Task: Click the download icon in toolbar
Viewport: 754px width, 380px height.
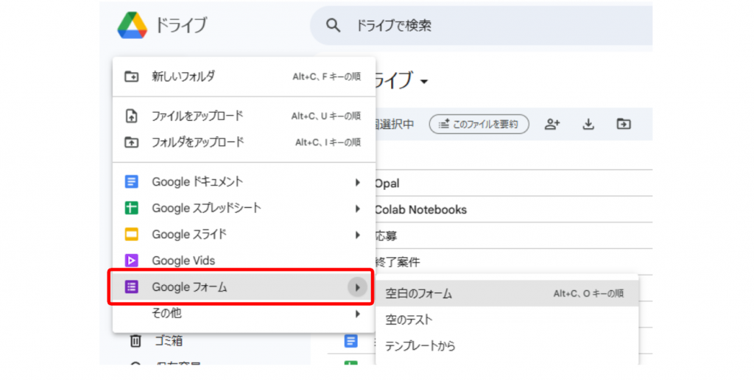Action: [x=588, y=124]
